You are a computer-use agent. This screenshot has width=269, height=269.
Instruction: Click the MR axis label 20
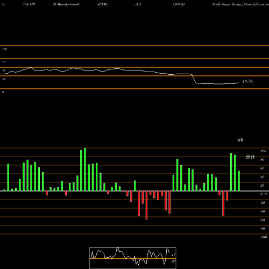(263, 186)
